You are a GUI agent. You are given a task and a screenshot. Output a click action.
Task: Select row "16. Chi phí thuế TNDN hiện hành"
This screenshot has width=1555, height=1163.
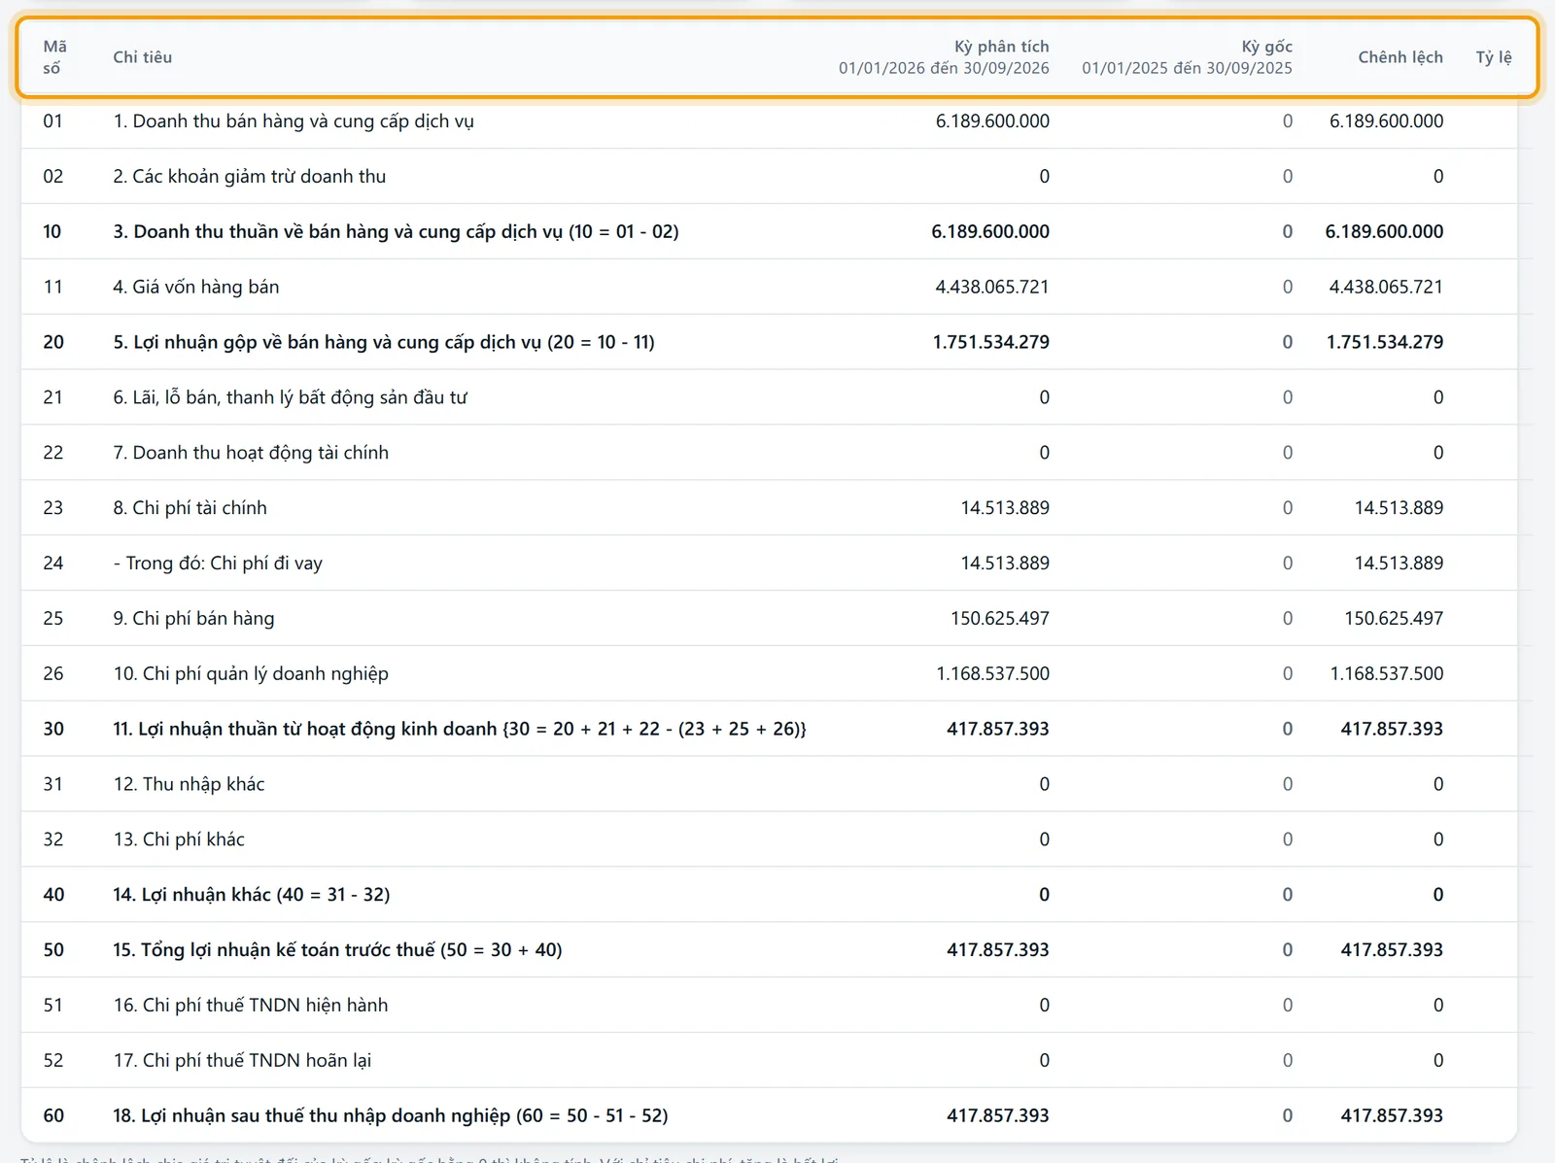[769, 1006]
